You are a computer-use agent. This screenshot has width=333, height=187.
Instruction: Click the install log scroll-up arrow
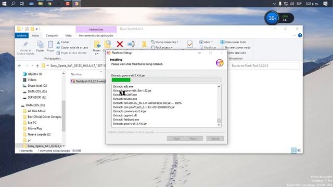click(x=219, y=87)
